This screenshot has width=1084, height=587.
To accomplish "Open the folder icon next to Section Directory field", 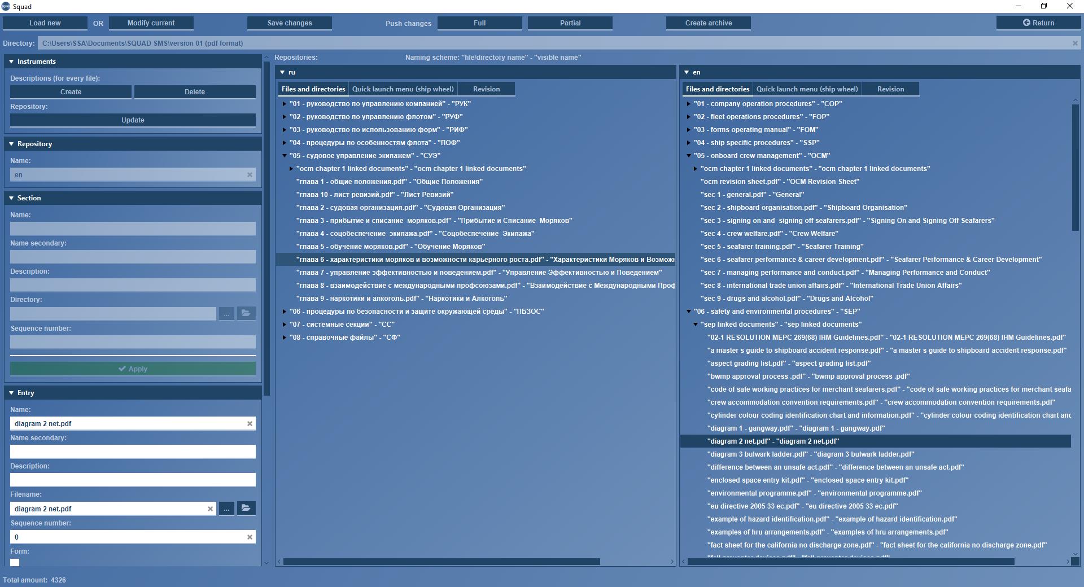I will click(246, 314).
